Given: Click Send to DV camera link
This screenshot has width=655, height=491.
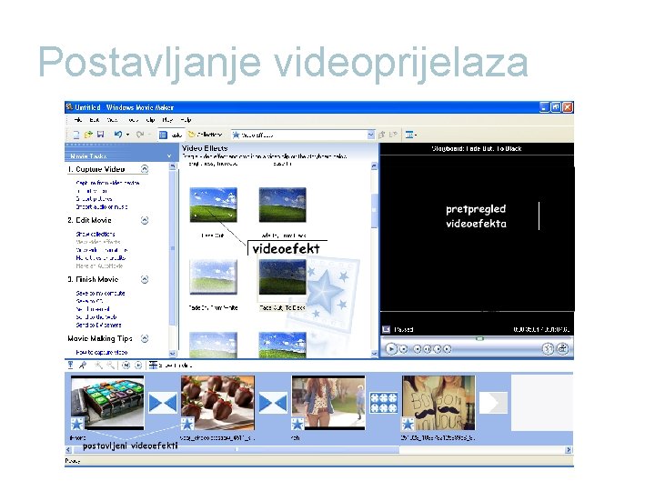Looking at the screenshot, I should [x=98, y=325].
